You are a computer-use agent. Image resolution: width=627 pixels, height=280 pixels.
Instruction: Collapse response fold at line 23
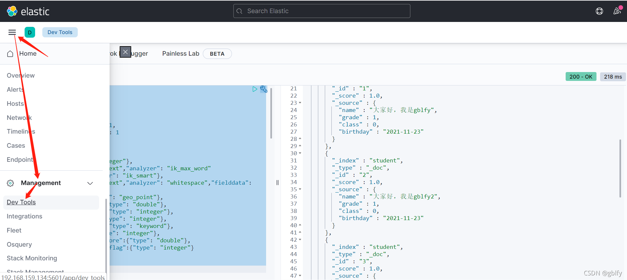click(300, 103)
